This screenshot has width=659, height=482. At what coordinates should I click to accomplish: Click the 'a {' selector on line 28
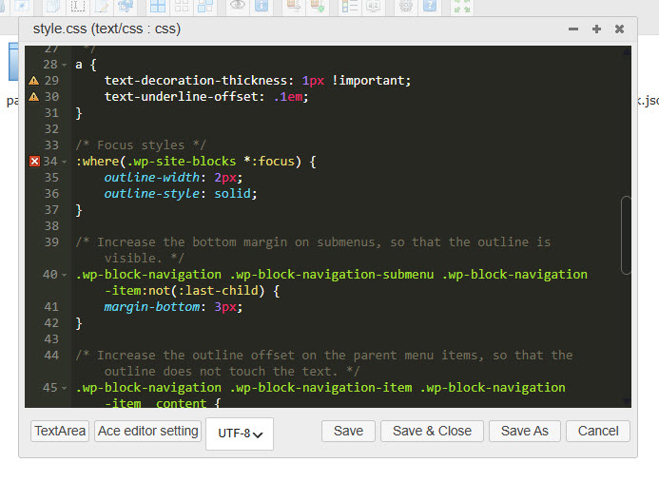(x=87, y=66)
